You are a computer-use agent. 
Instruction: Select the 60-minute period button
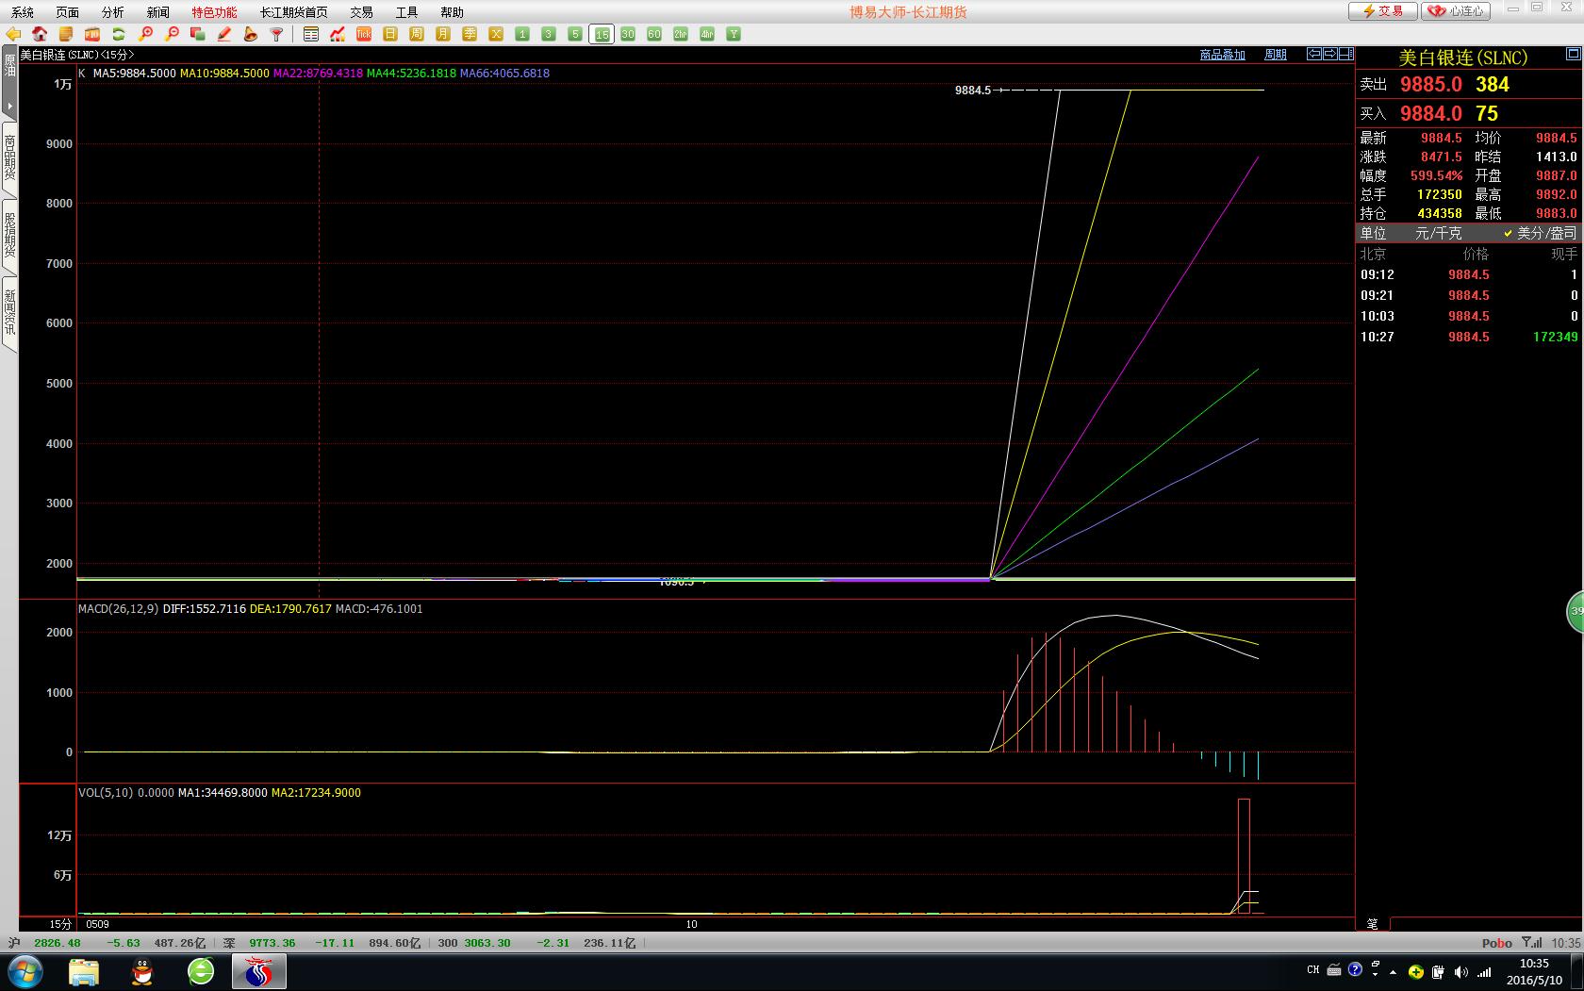tap(654, 34)
